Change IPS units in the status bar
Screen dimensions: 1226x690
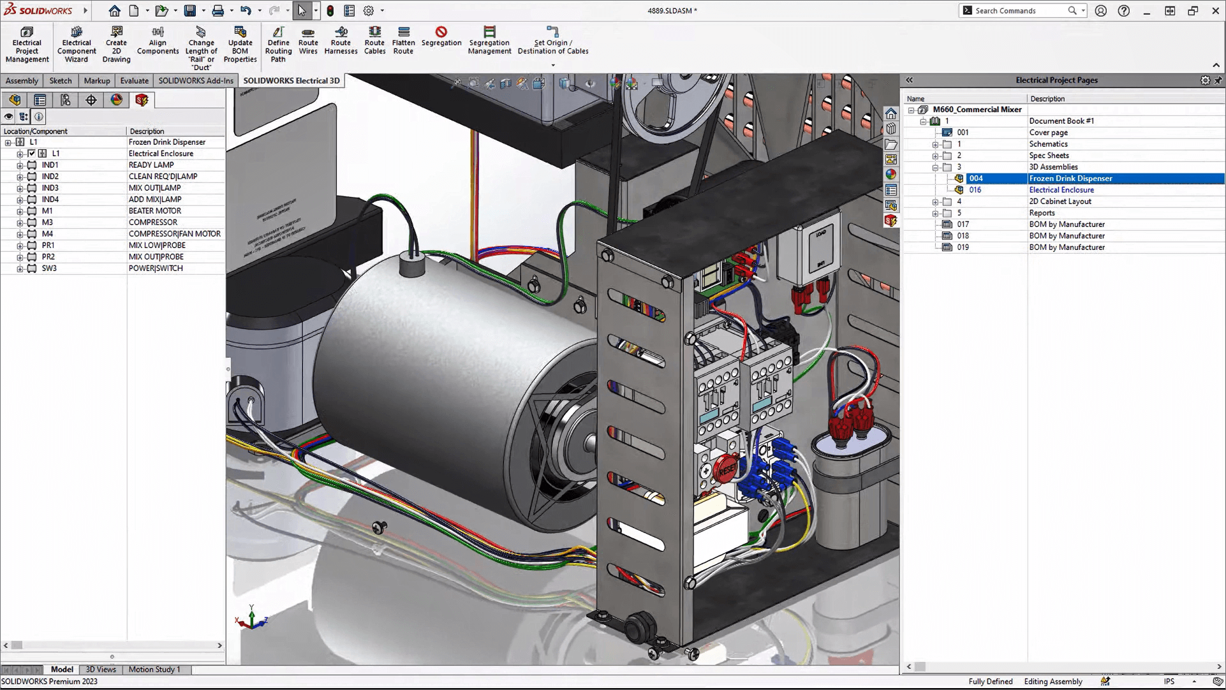coord(1169,681)
